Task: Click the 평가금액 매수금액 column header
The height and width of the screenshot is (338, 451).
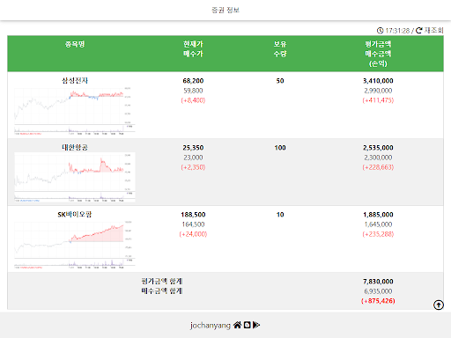Action: coord(378,54)
